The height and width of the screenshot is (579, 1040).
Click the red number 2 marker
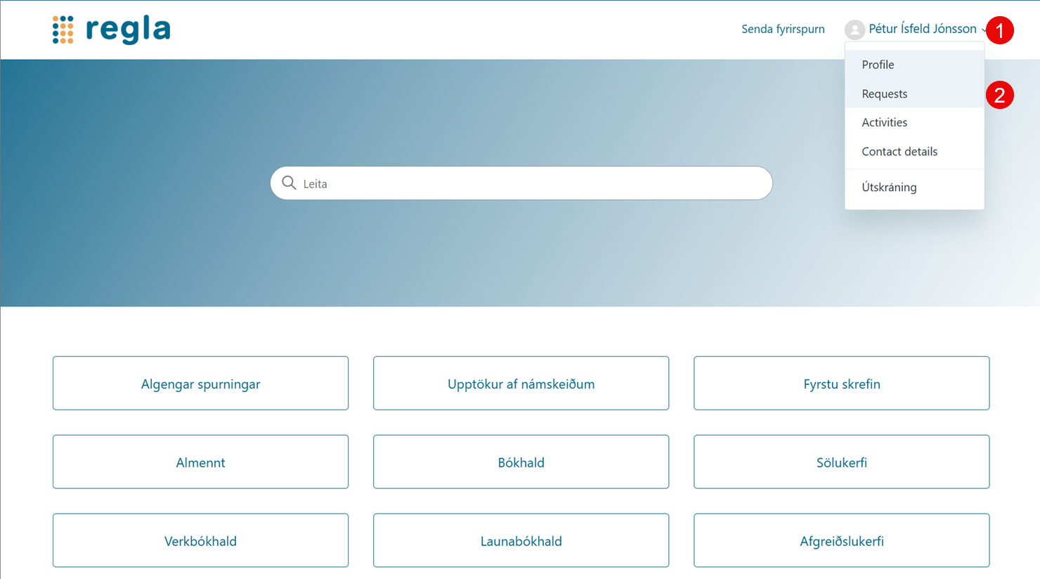[x=999, y=95]
